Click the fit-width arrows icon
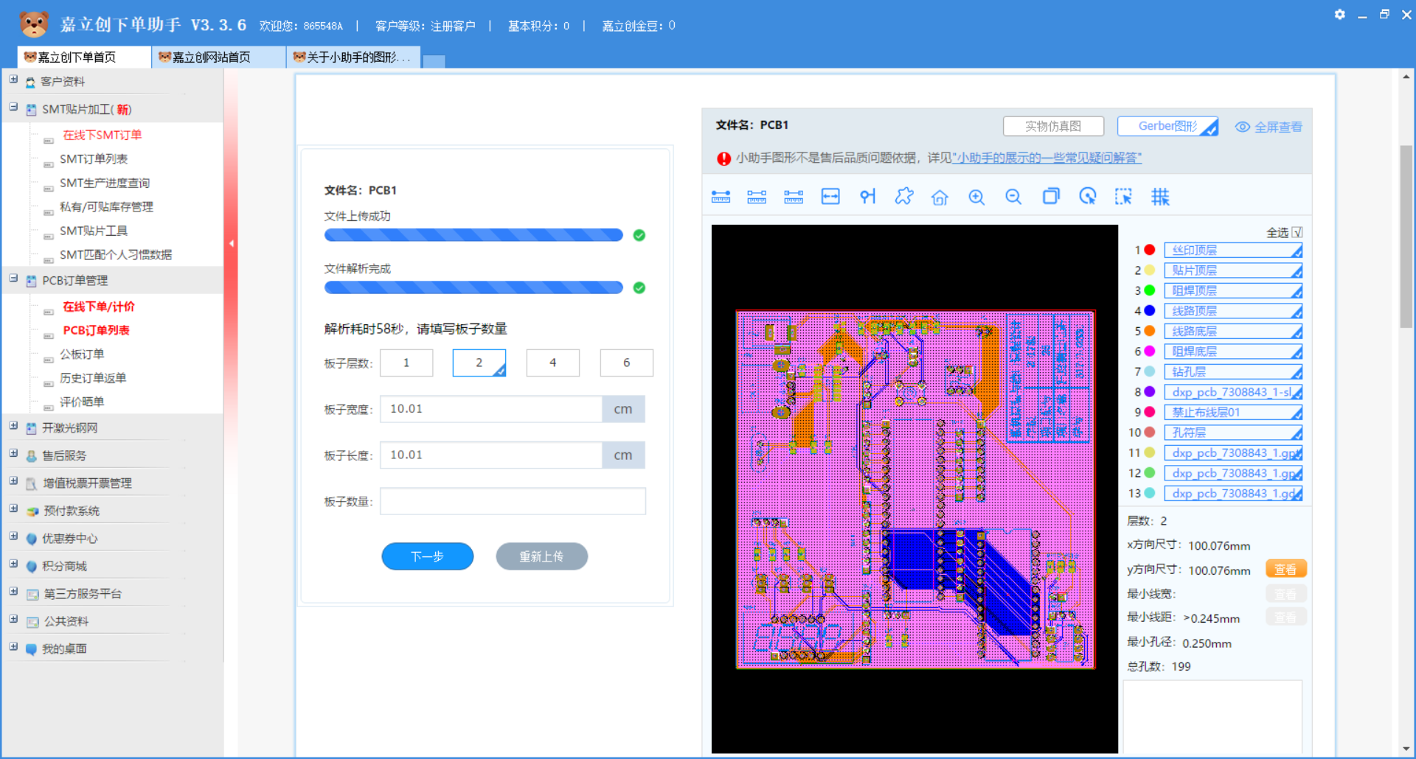The width and height of the screenshot is (1416, 759). [x=830, y=197]
